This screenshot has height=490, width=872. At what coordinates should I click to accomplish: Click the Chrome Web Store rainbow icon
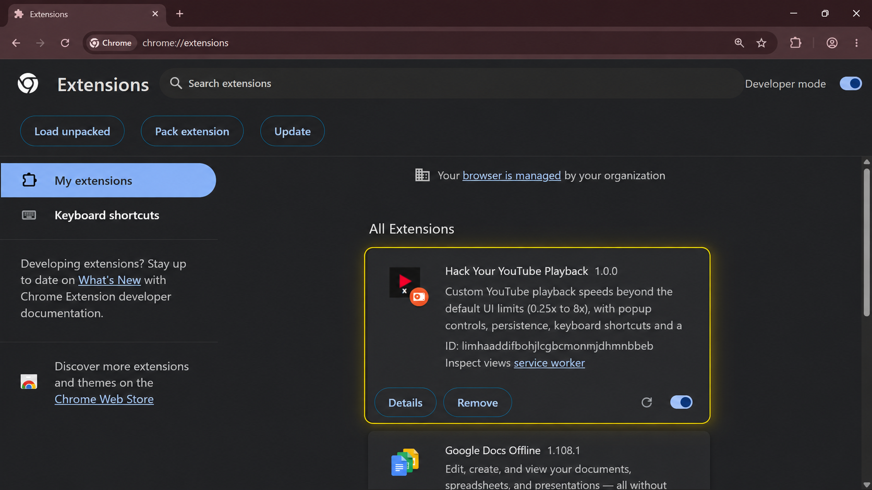click(29, 382)
